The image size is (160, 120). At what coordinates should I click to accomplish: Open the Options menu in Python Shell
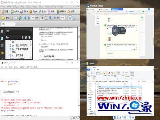click(x=23, y=67)
